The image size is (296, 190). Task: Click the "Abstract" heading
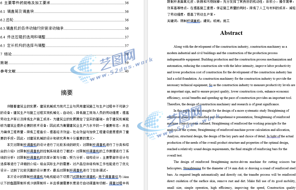pyautogui.click(x=231, y=33)
